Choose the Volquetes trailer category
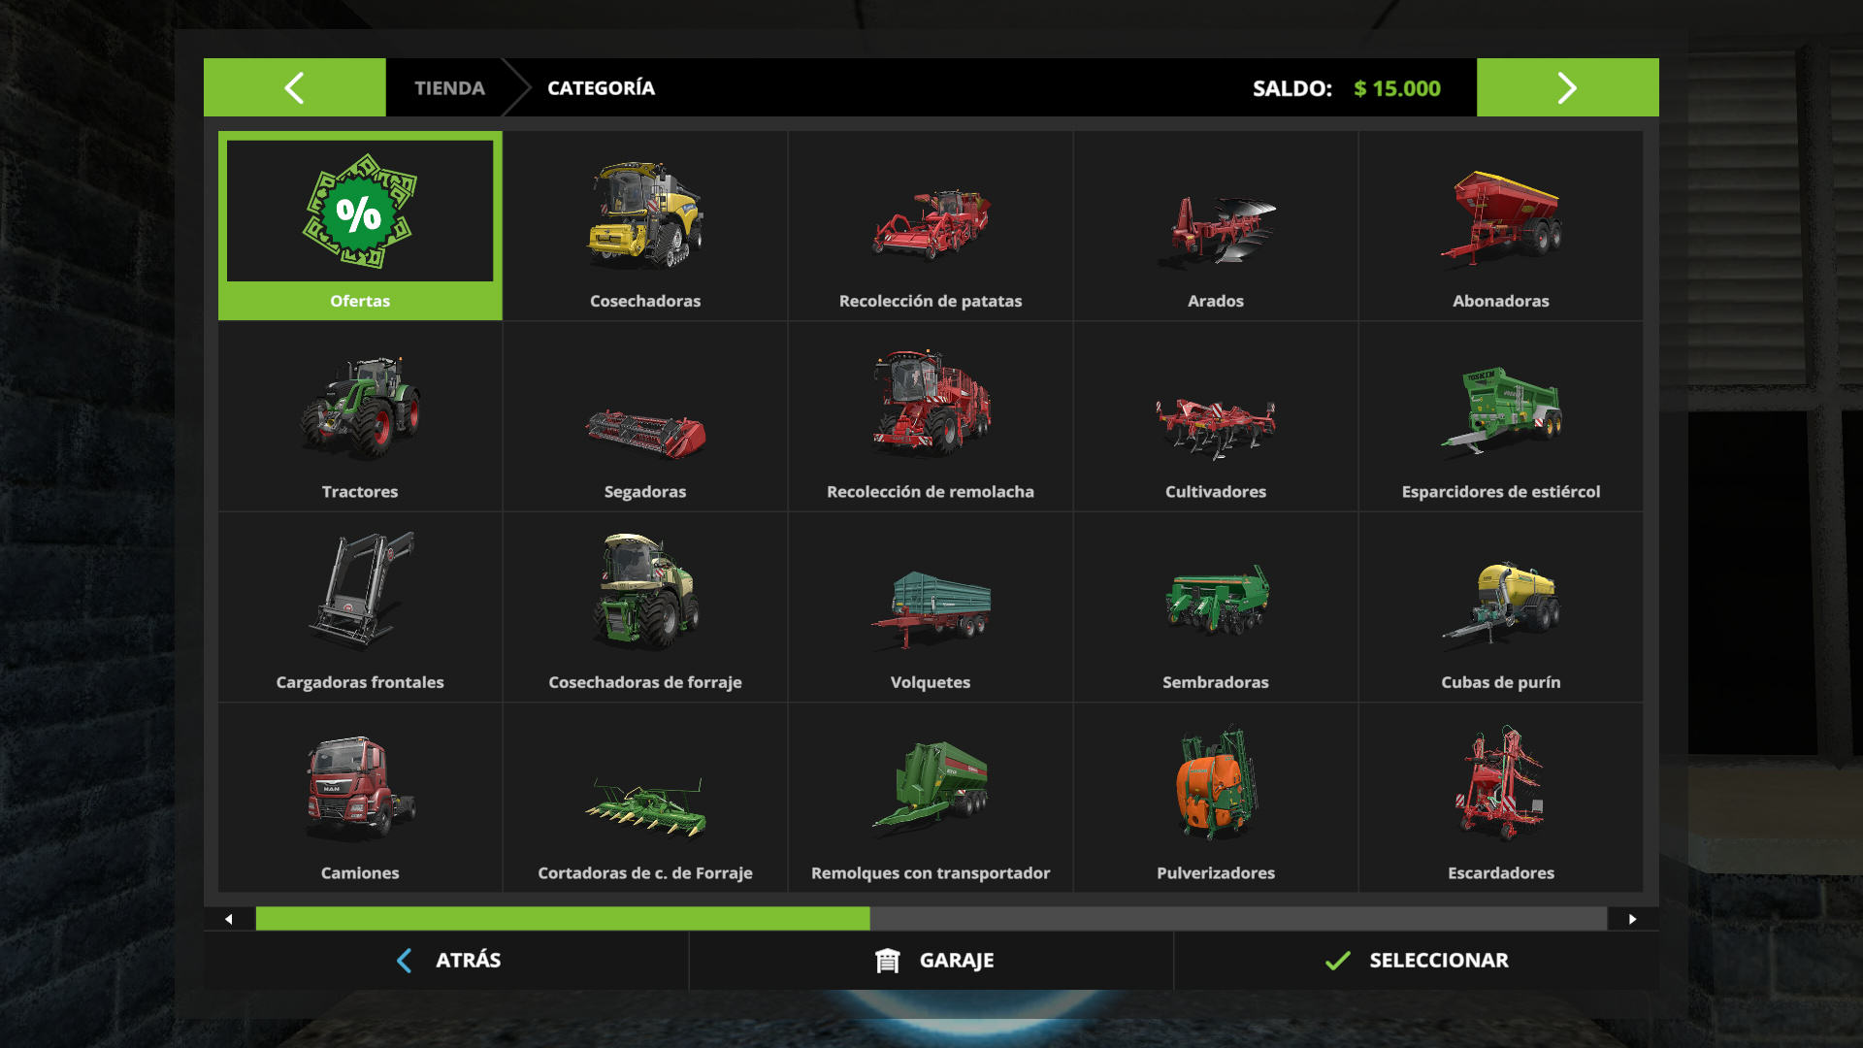This screenshot has width=1863, height=1048. 931,607
